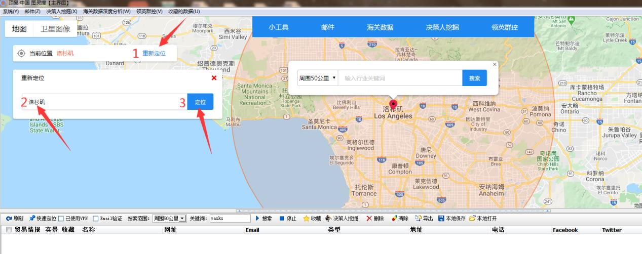Viewport: 642px width, 254px height.
Task: Switch to 地图 map view
Action: coord(19,29)
